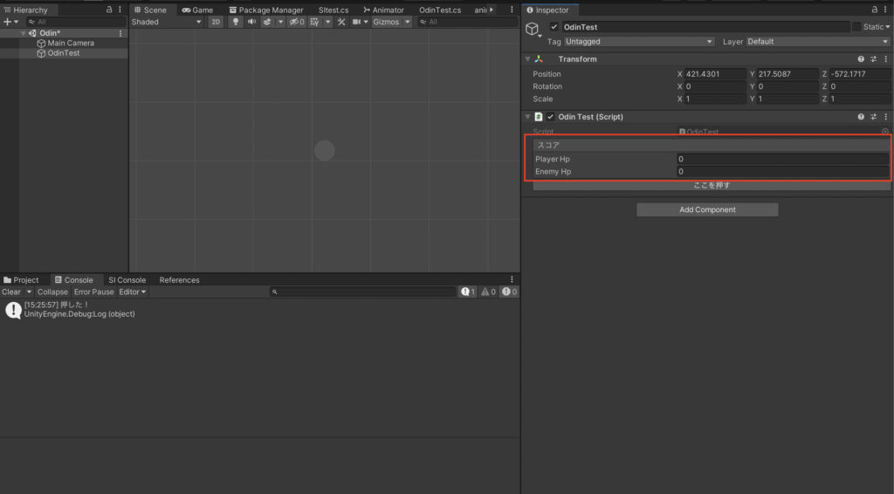
Task: Lock the Hierarchy panel
Action: (109, 10)
